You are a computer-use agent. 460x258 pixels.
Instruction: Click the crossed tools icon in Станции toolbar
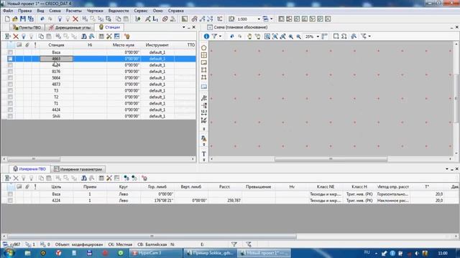pyautogui.click(x=109, y=37)
